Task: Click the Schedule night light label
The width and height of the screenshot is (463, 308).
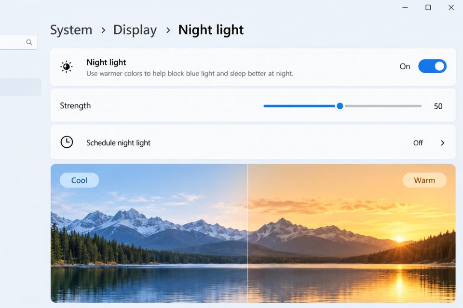Action: click(x=119, y=143)
